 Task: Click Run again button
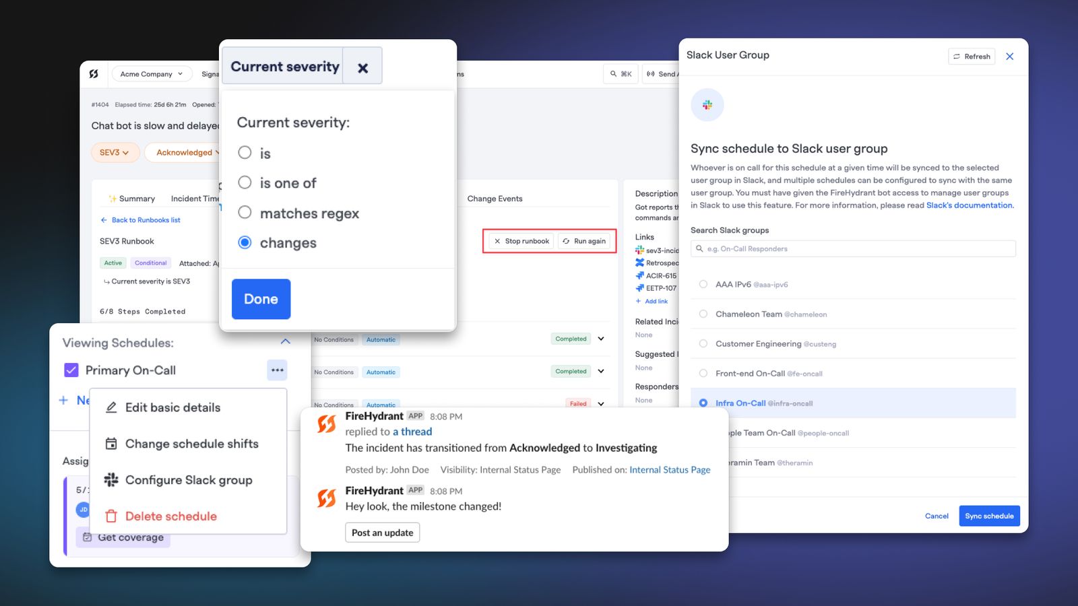point(584,241)
